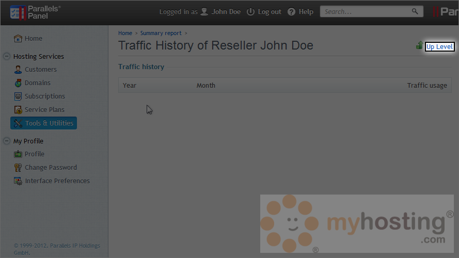Click the Tools & Utilities wrench icon
Screen dimensions: 459x258
(18, 123)
